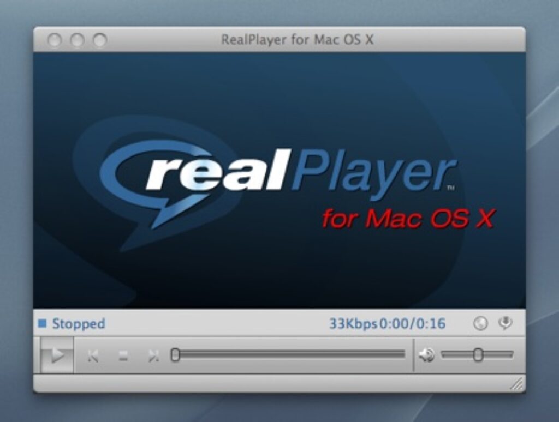The width and height of the screenshot is (559, 422).
Task: Mute audio via the speaker icon
Action: (x=426, y=355)
